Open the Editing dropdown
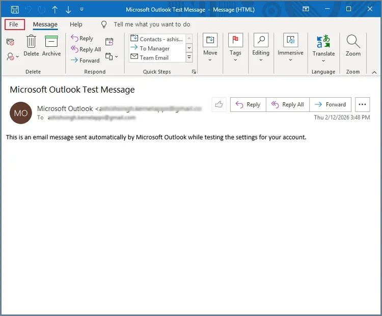This screenshot has height=316, width=382. (261, 47)
